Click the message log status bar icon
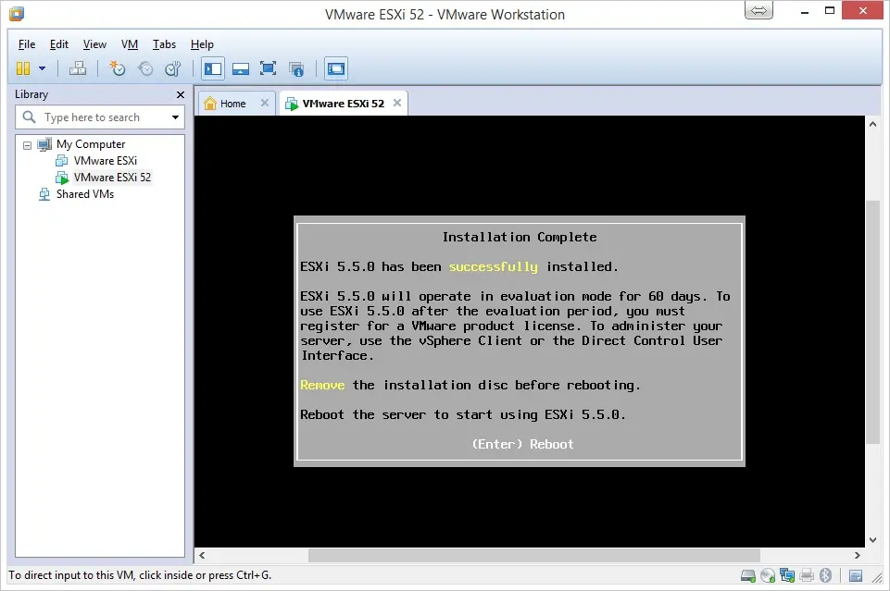The image size is (890, 591). [x=856, y=576]
